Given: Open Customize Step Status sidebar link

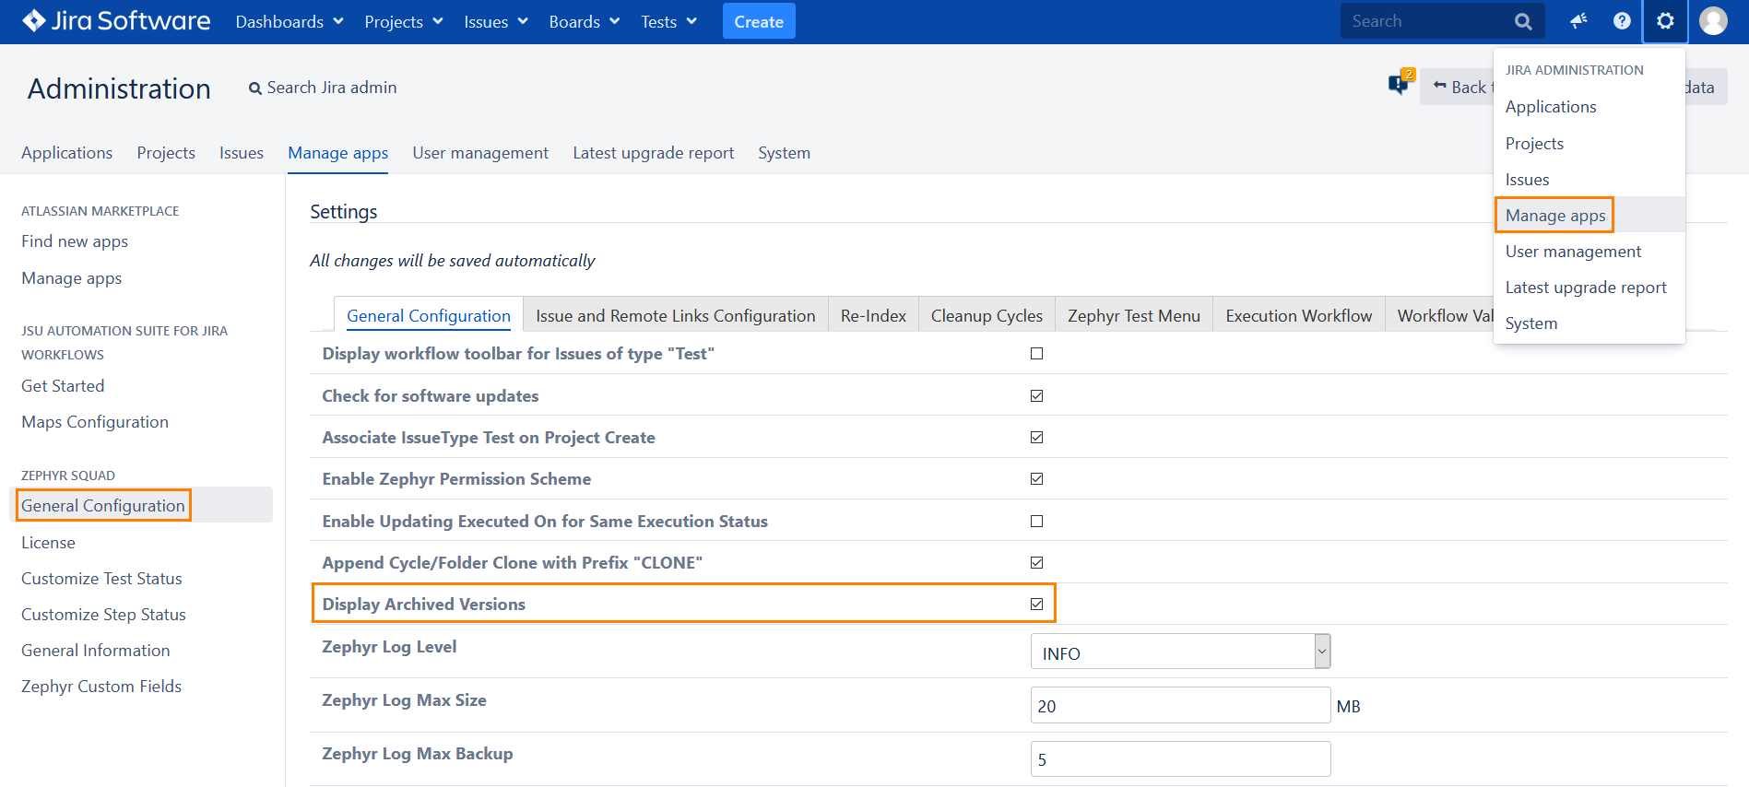Looking at the screenshot, I should [103, 615].
